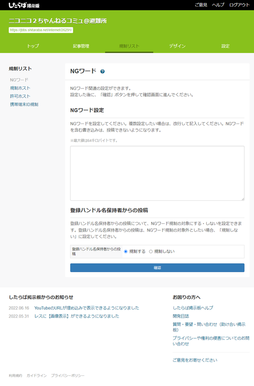Open 質問・要望・問い合わせ link
The height and width of the screenshot is (386, 254).
click(209, 327)
